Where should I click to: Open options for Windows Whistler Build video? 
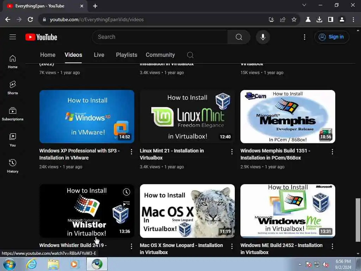point(131,246)
